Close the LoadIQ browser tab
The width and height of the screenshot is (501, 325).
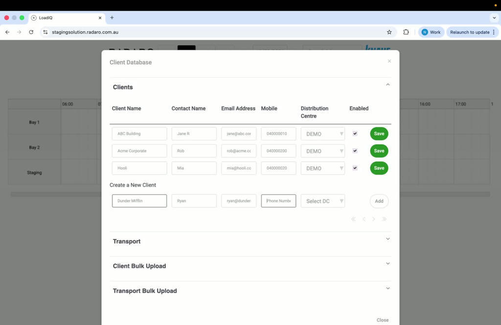[x=100, y=18]
